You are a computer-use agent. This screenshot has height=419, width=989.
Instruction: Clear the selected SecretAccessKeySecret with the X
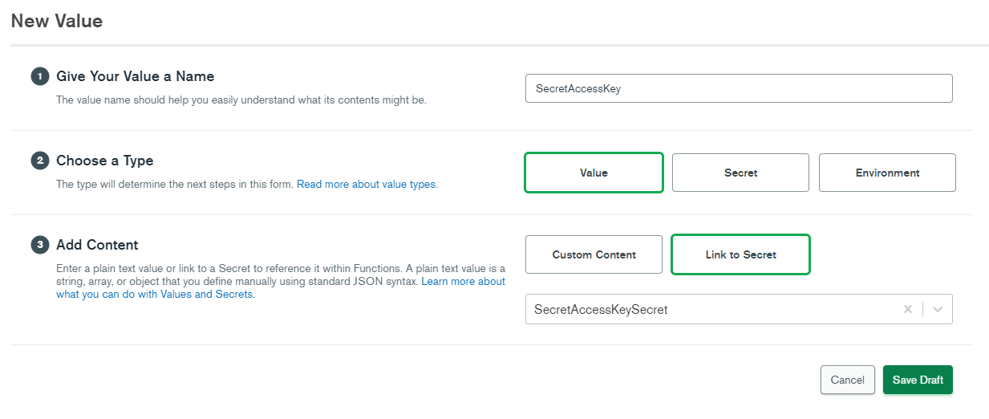[x=908, y=309]
